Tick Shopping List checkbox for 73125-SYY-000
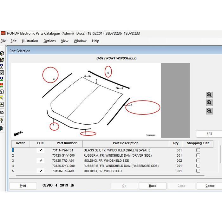Screen dimensions: 222x222 [x=198, y=155]
